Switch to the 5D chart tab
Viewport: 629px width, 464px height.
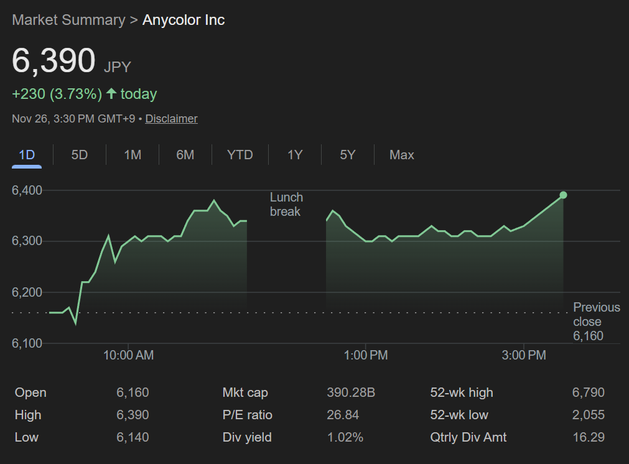click(80, 155)
